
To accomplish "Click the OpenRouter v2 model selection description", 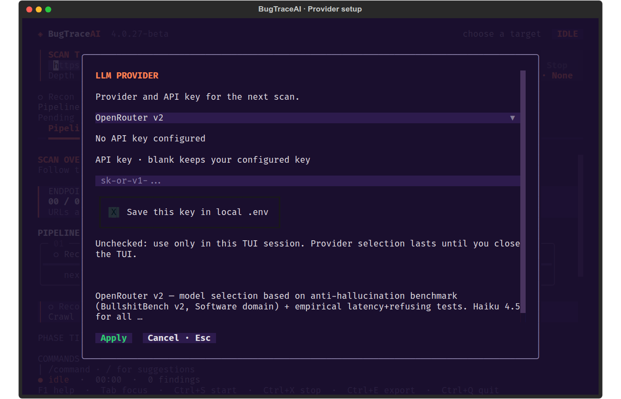I will 307,306.
